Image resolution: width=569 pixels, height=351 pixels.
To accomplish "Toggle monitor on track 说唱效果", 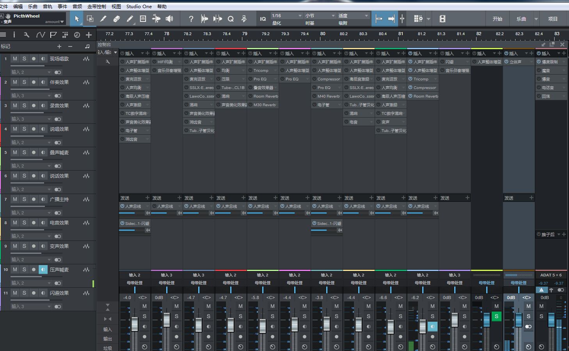I will tap(43, 129).
